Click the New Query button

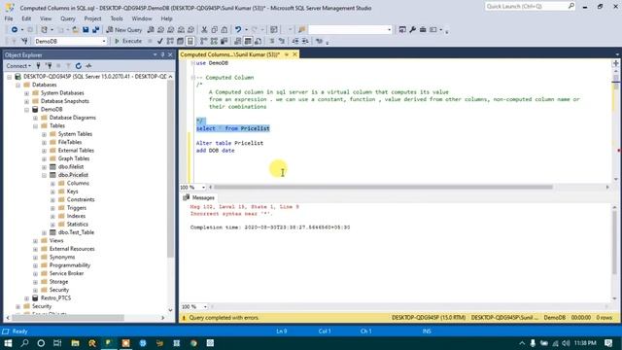coord(124,30)
